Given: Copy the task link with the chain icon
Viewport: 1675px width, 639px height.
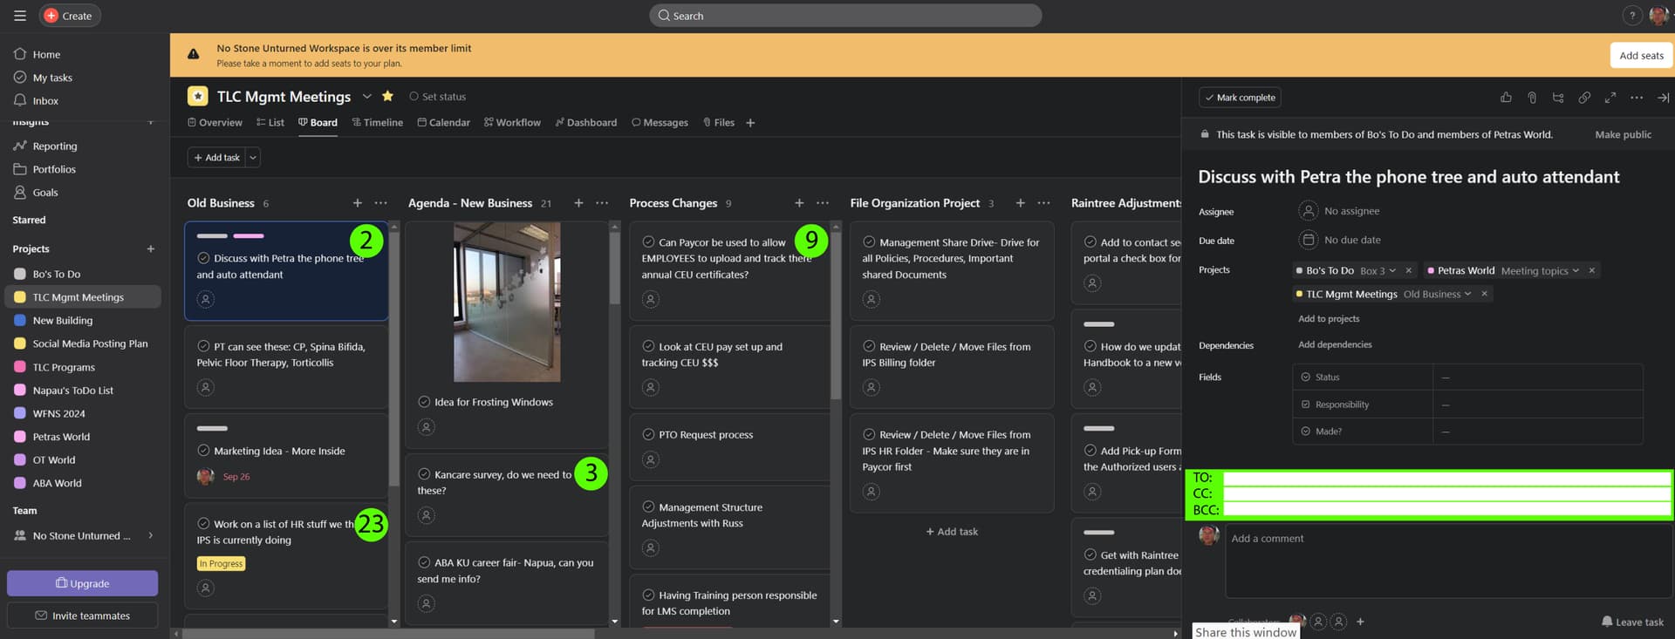Looking at the screenshot, I should click(1584, 98).
